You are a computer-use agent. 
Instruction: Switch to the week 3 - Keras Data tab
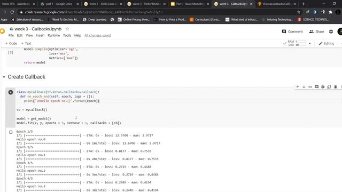pyautogui.click(x=103, y=4)
